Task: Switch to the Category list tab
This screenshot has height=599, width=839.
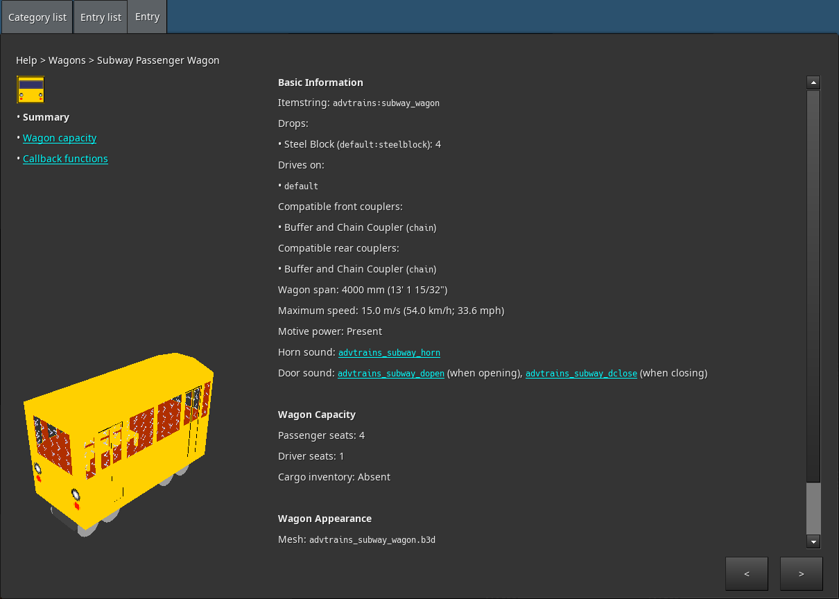Action: tap(37, 17)
